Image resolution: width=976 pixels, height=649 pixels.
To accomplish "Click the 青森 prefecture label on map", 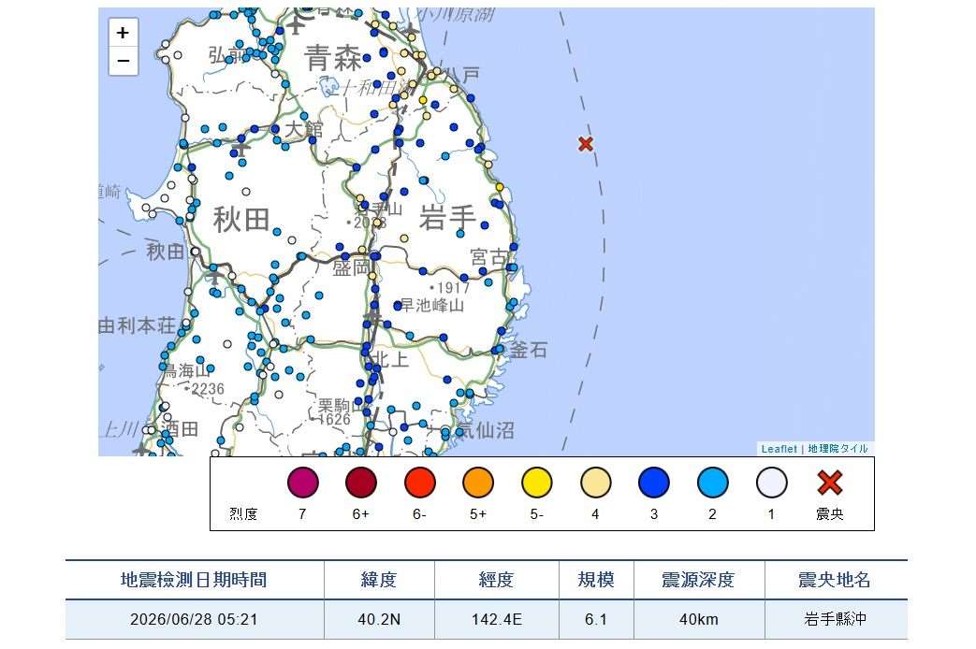I will pyautogui.click(x=333, y=59).
